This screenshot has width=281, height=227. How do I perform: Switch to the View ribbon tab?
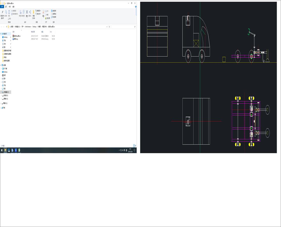(x=13, y=7)
